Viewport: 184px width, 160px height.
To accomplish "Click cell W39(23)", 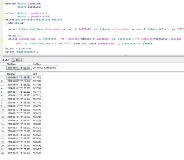I will click(x=37, y=135).
